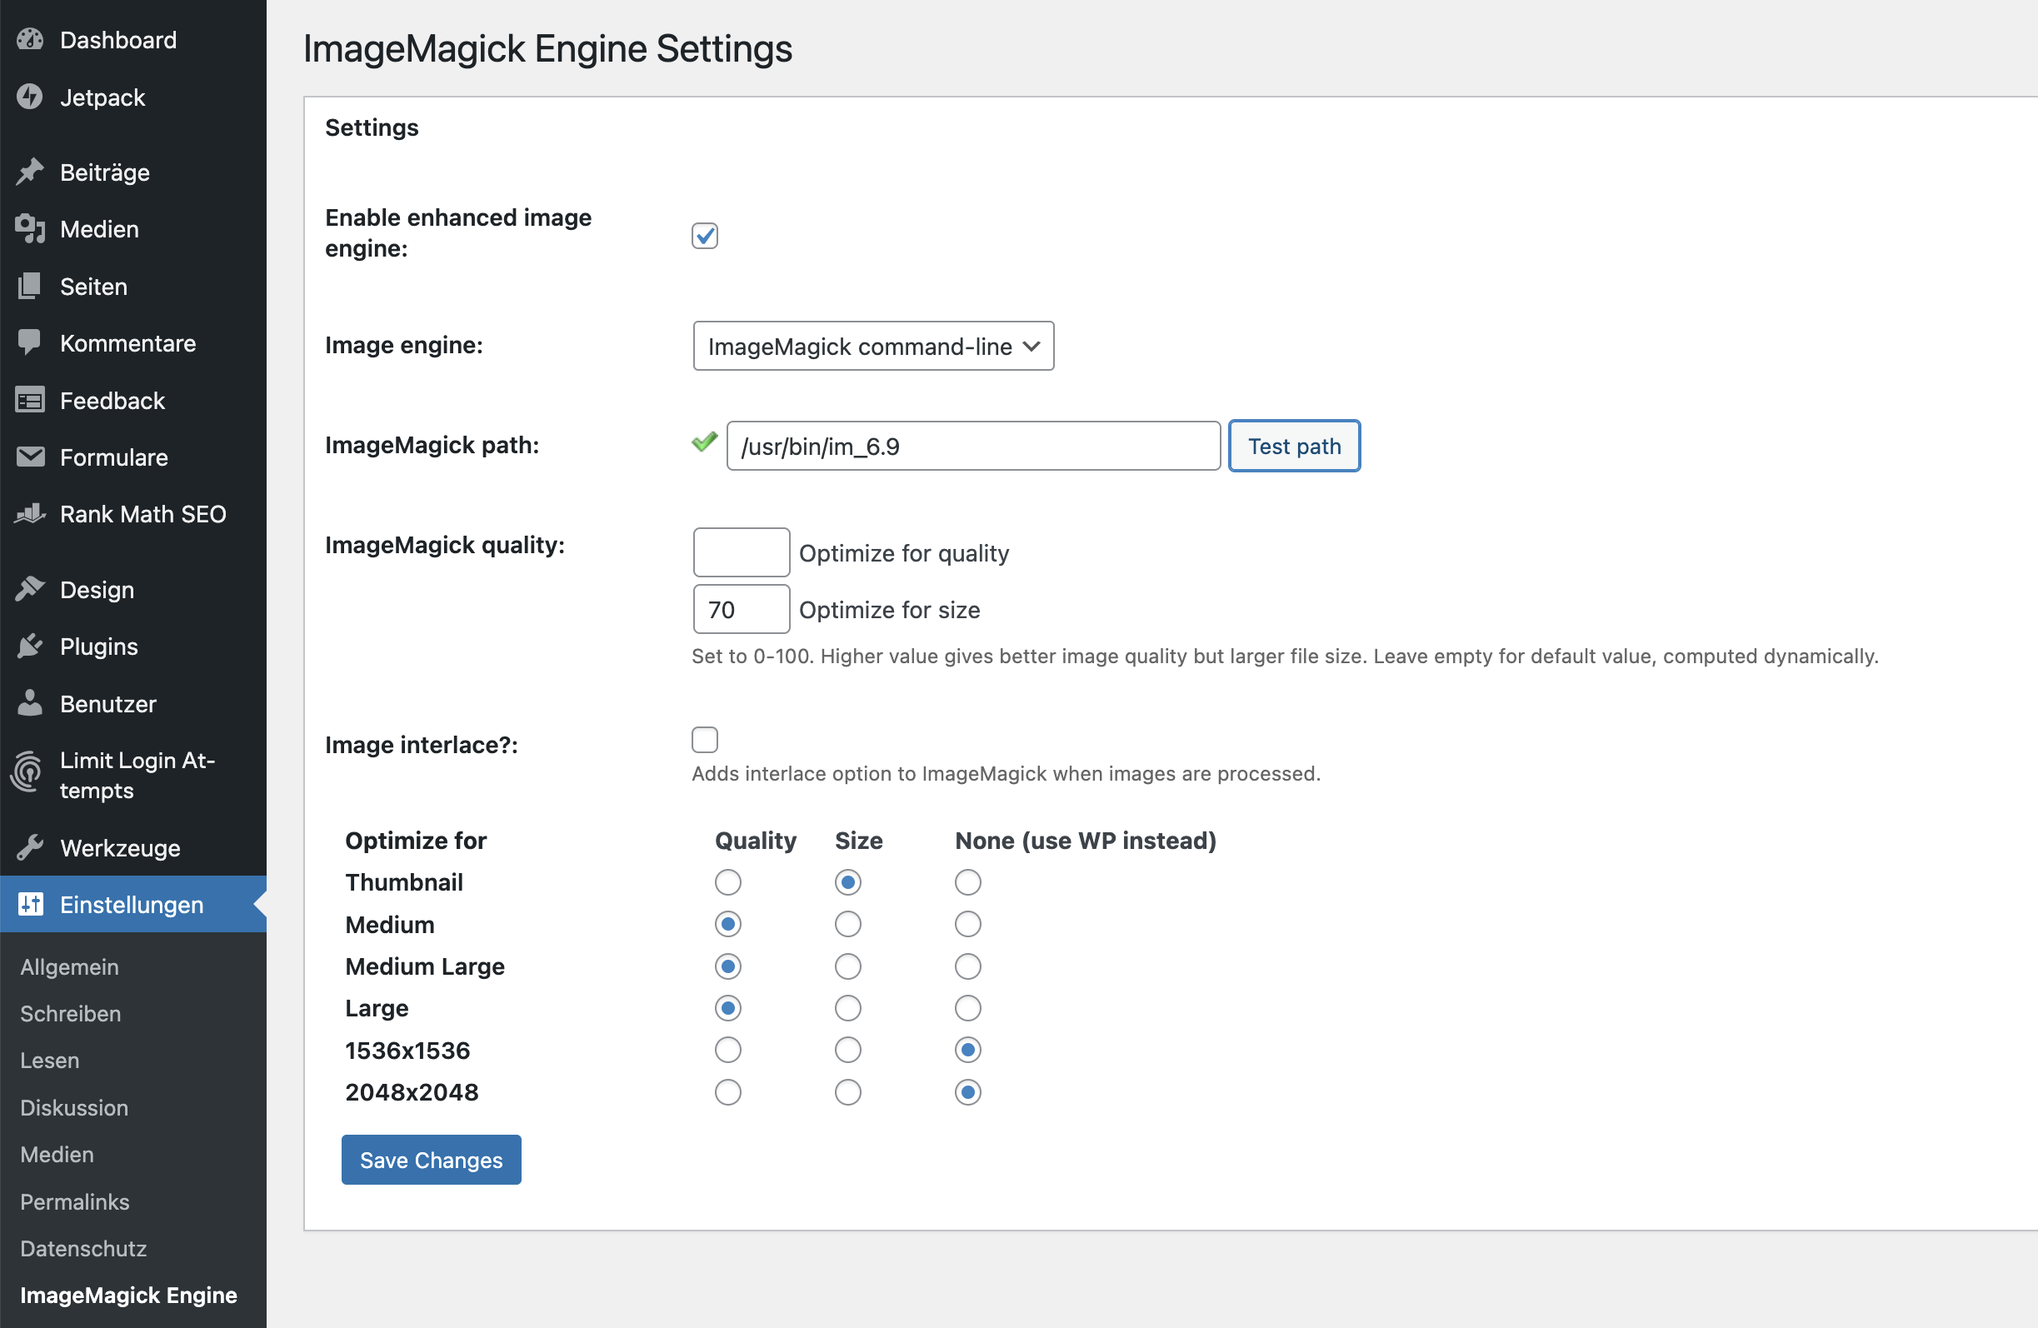The height and width of the screenshot is (1328, 2038).
Task: Click the Kommentare speech bubble icon
Action: 30,342
